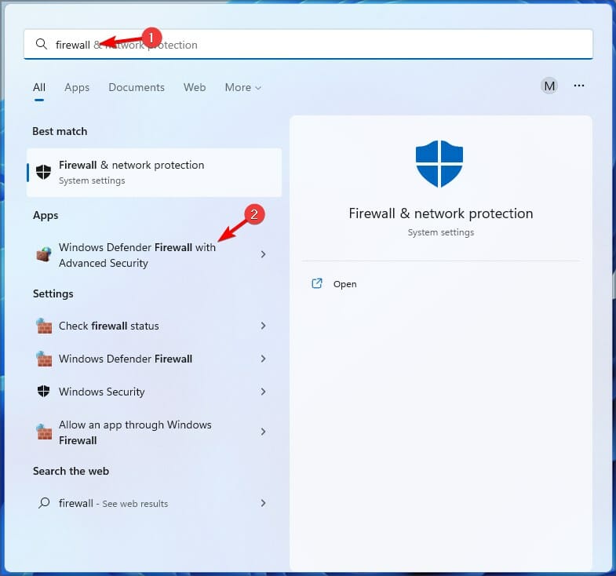Click Open in the preview pane
The width and height of the screenshot is (616, 576).
click(x=345, y=284)
